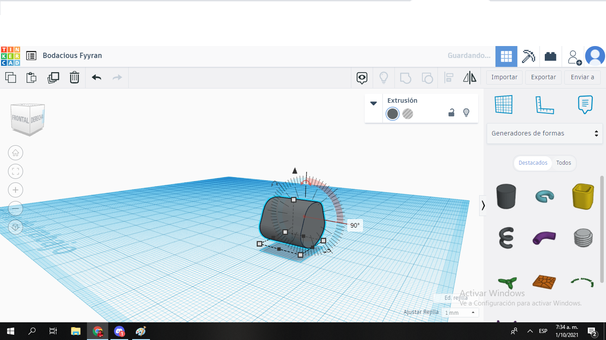This screenshot has width=606, height=340.
Task: Pick the dark squiggle letter shape
Action: 506,238
